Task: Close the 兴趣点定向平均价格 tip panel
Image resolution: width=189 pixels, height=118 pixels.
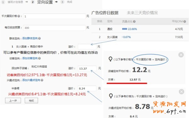Action: pyautogui.click(x=181, y=92)
